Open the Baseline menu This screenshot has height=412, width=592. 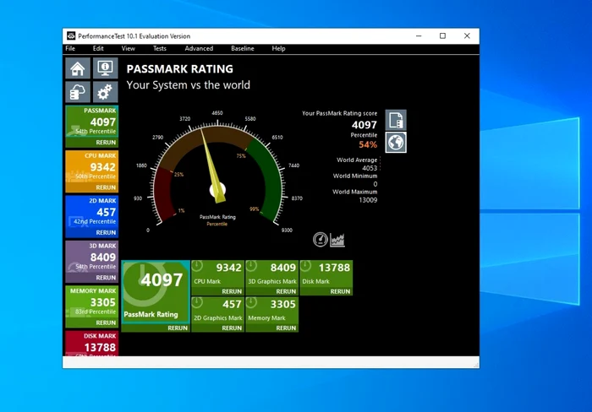pyautogui.click(x=243, y=48)
